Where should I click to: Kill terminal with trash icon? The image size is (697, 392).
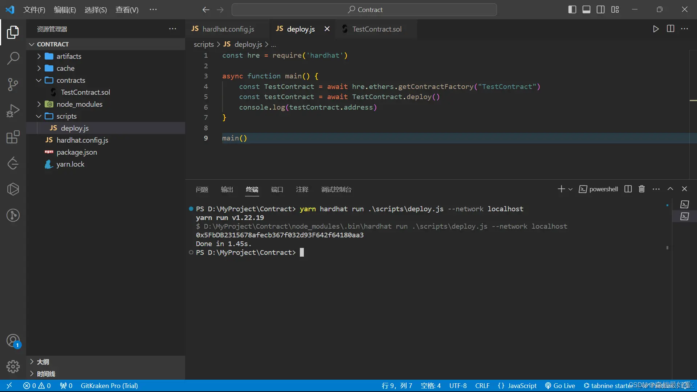click(641, 189)
